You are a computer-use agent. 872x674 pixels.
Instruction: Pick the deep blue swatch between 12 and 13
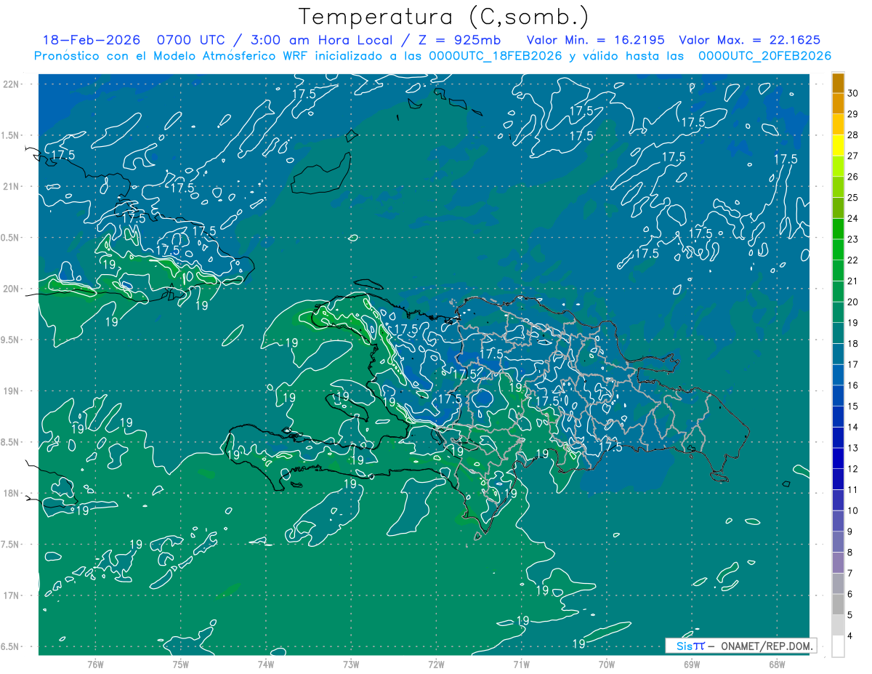(838, 459)
